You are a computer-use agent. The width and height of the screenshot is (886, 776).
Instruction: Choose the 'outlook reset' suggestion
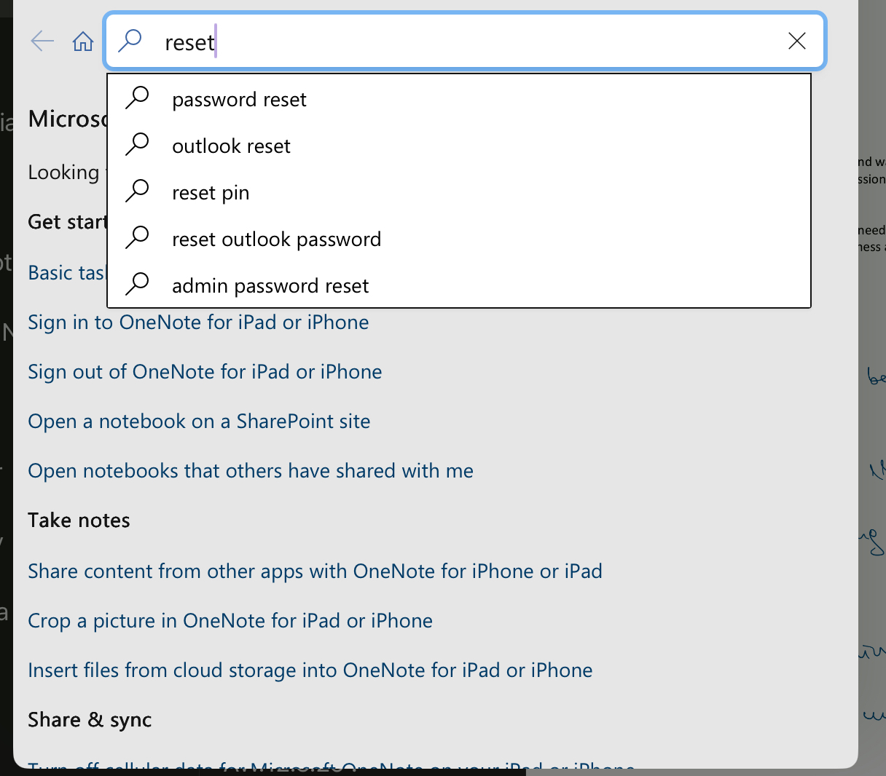[x=459, y=146]
